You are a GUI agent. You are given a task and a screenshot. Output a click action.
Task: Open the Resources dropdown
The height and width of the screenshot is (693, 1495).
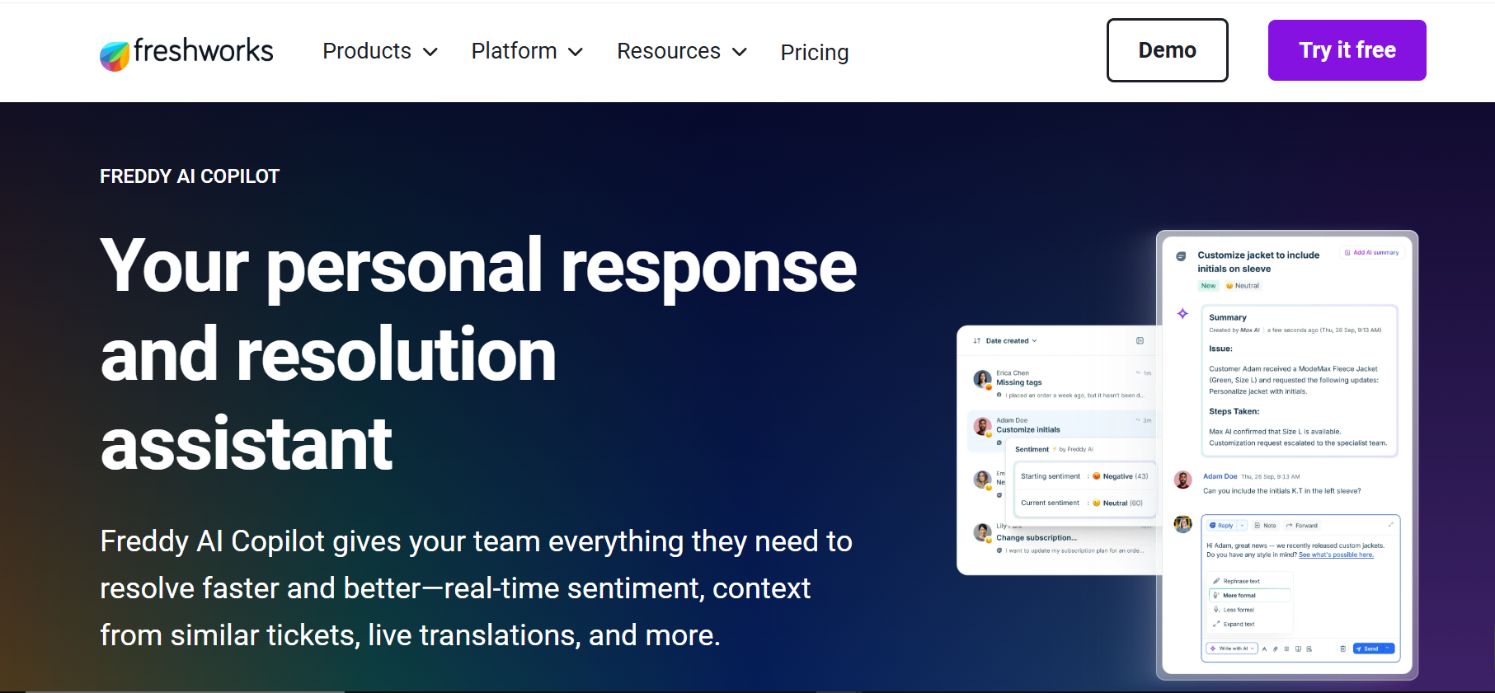[x=682, y=51]
